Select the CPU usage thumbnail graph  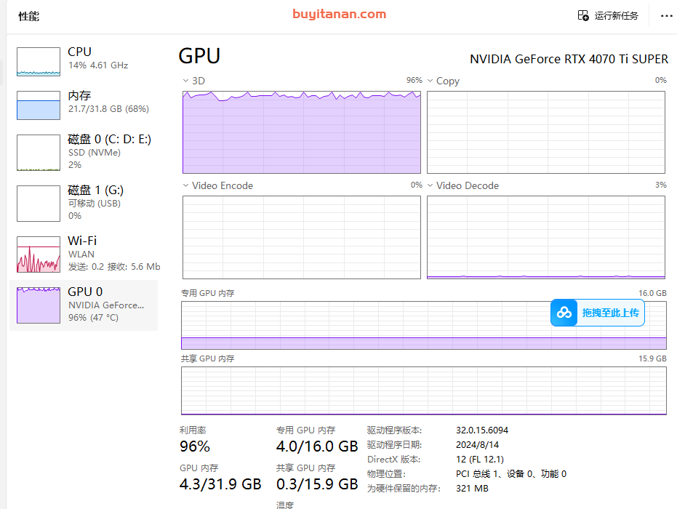pos(39,62)
